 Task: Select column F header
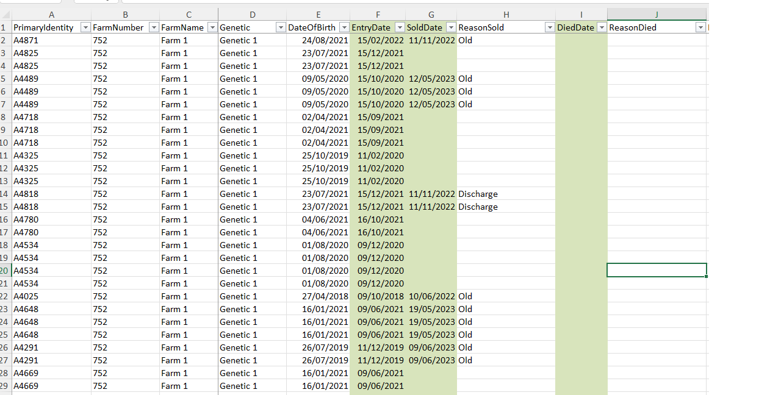tap(378, 15)
